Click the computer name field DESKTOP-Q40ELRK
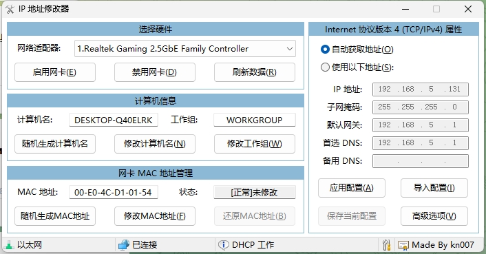486x254 pixels. point(114,120)
